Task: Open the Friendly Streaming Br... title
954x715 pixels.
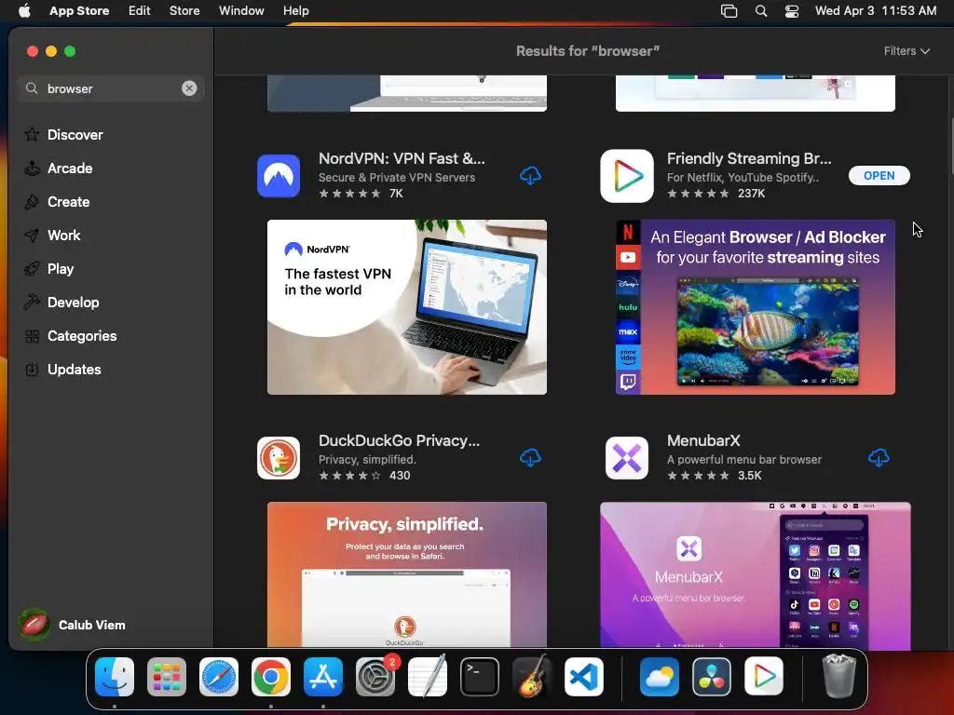Action: point(749,158)
